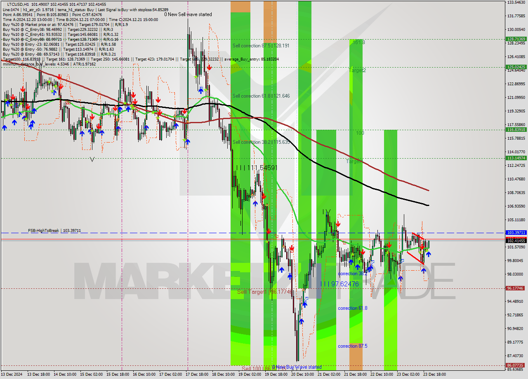This screenshot has height=379, width=528.
Task: Click 'Sell Target1 | 96.17746' label
Action: click(264, 292)
